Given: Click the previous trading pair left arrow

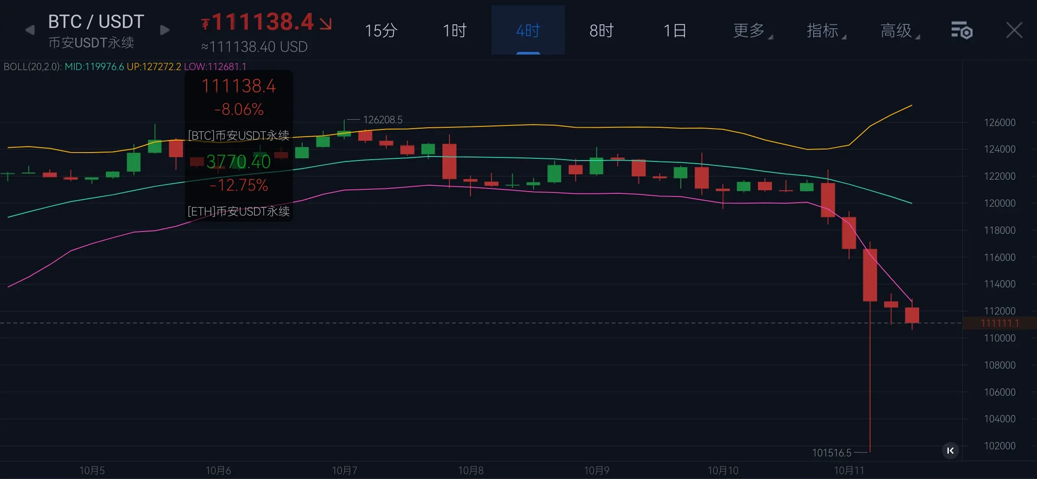Looking at the screenshot, I should point(30,30).
